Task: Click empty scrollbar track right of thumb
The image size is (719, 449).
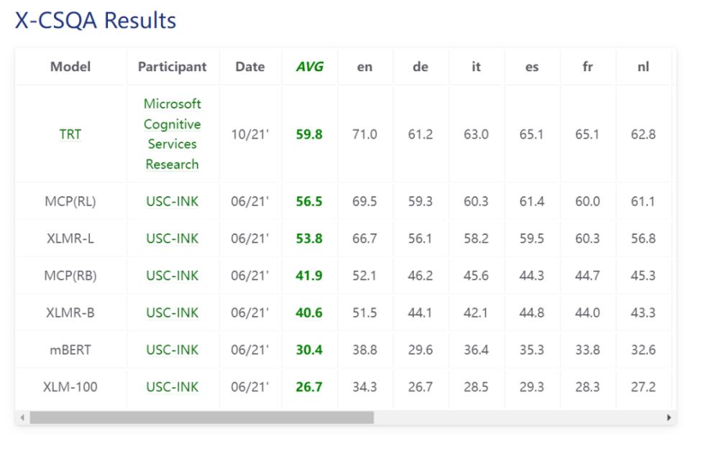Action: click(518, 417)
